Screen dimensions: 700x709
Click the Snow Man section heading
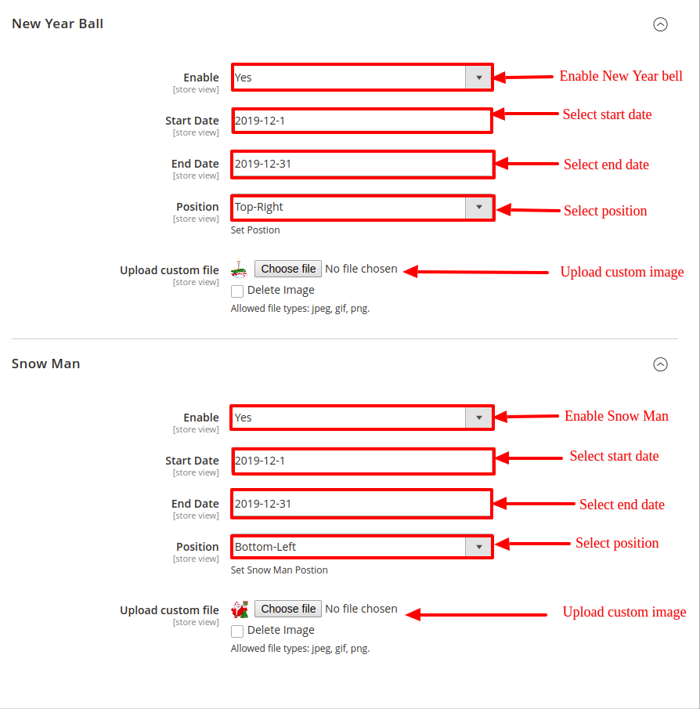(45, 364)
